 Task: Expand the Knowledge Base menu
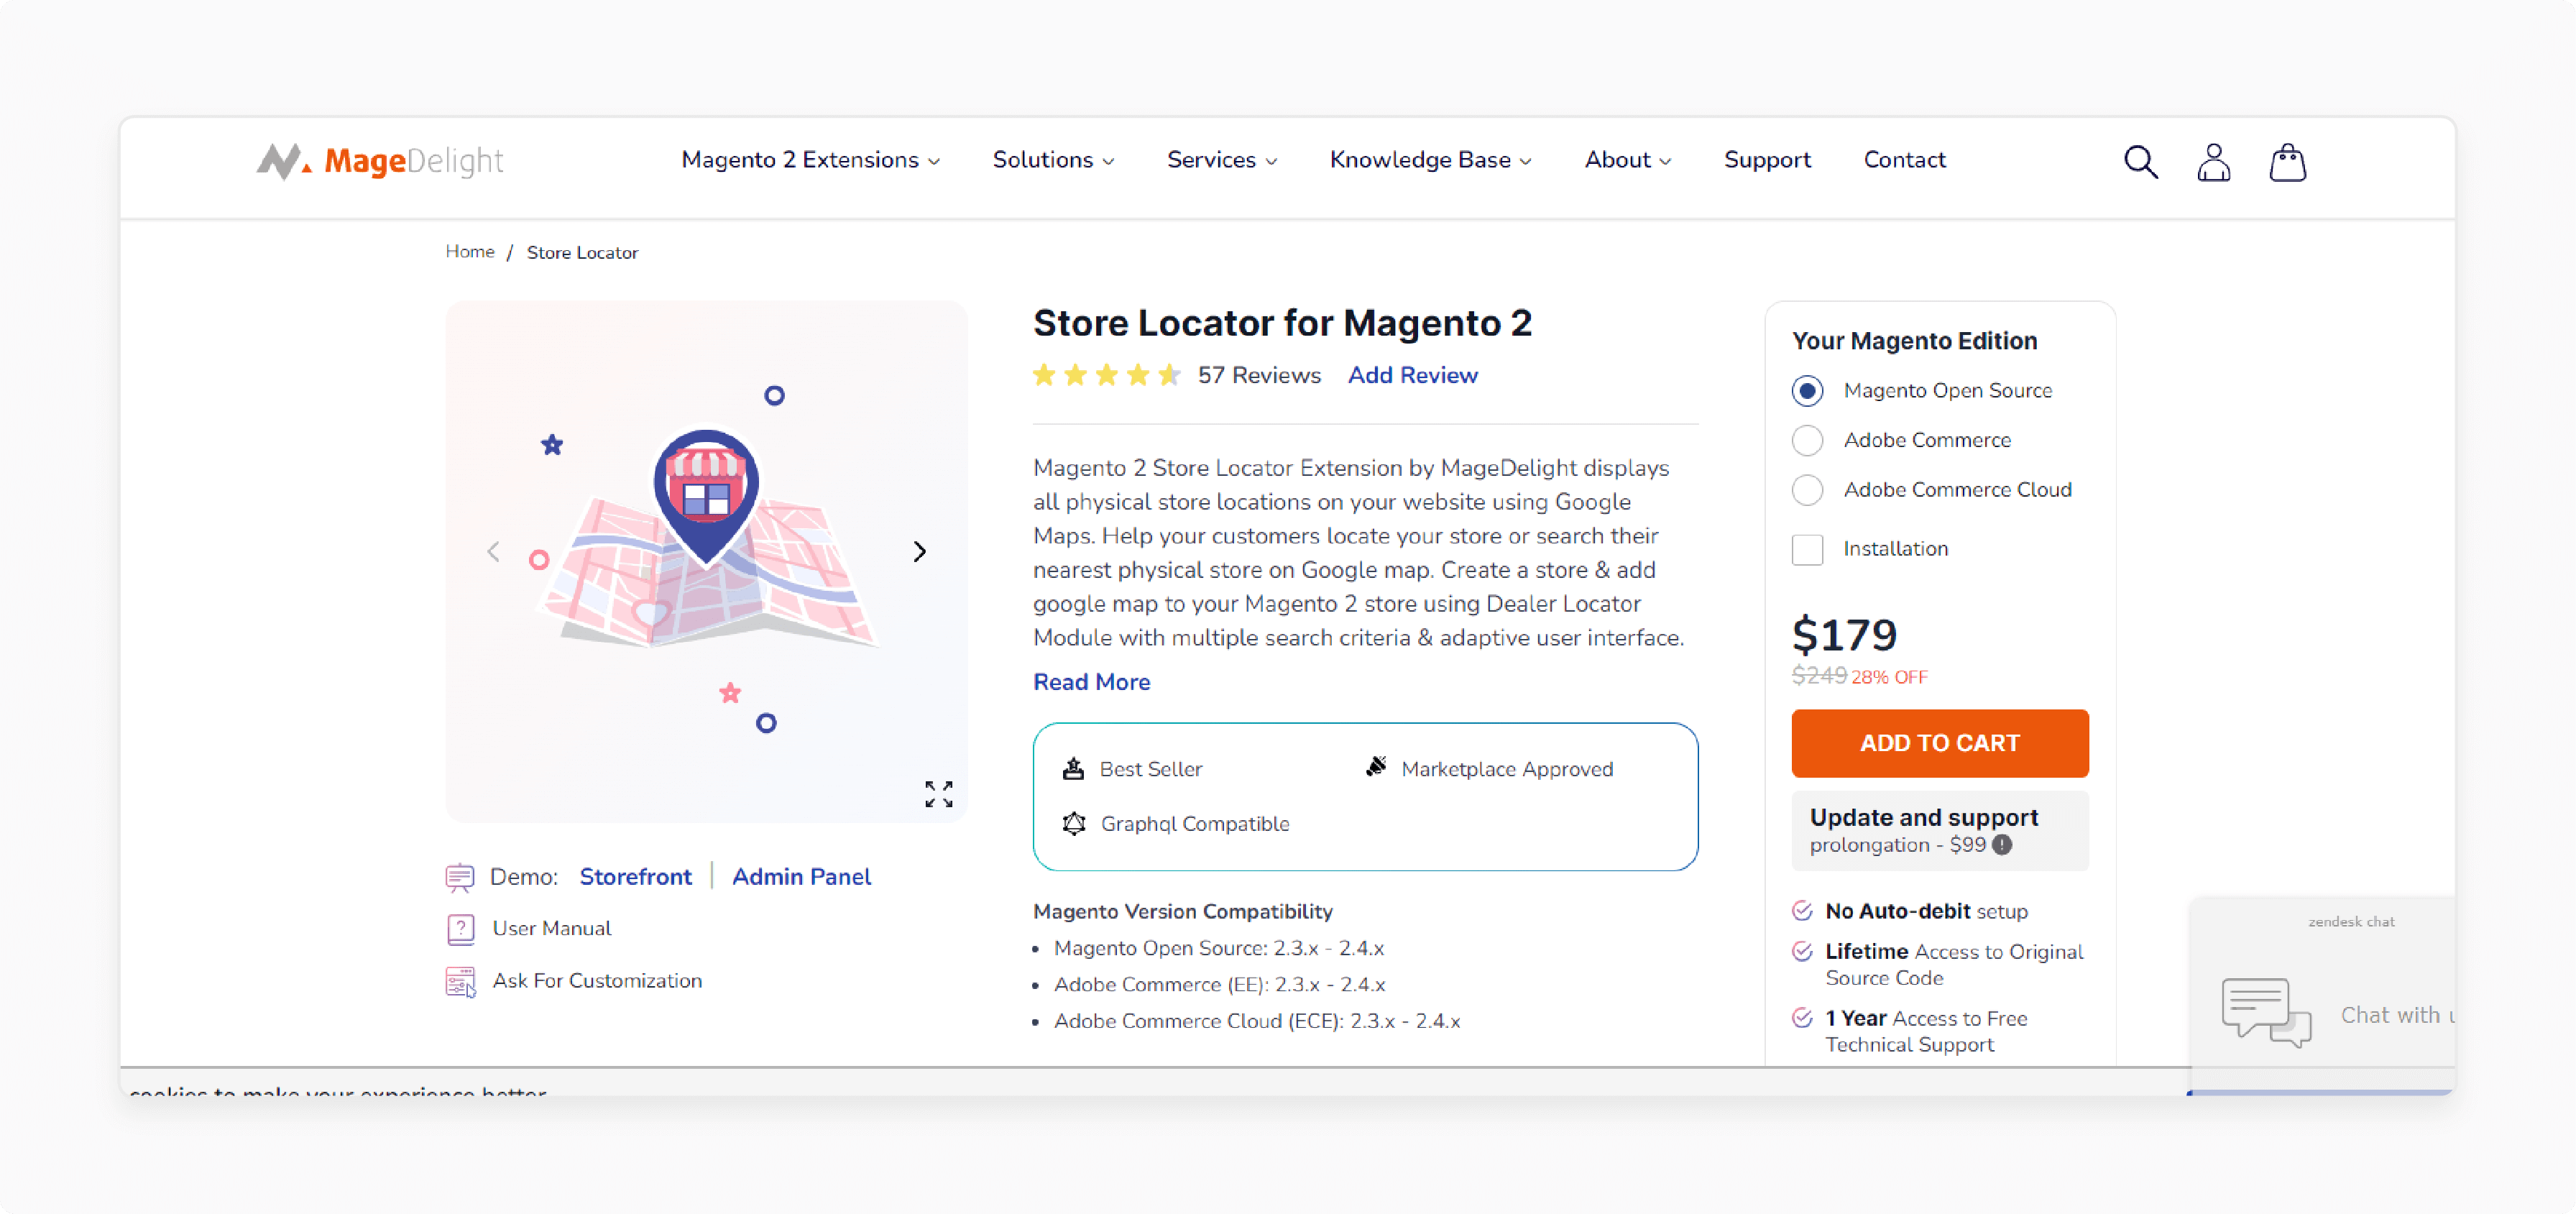click(x=1430, y=160)
